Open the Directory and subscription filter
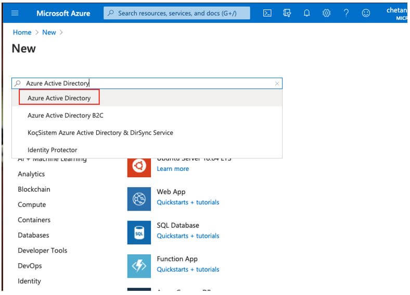 coord(287,13)
